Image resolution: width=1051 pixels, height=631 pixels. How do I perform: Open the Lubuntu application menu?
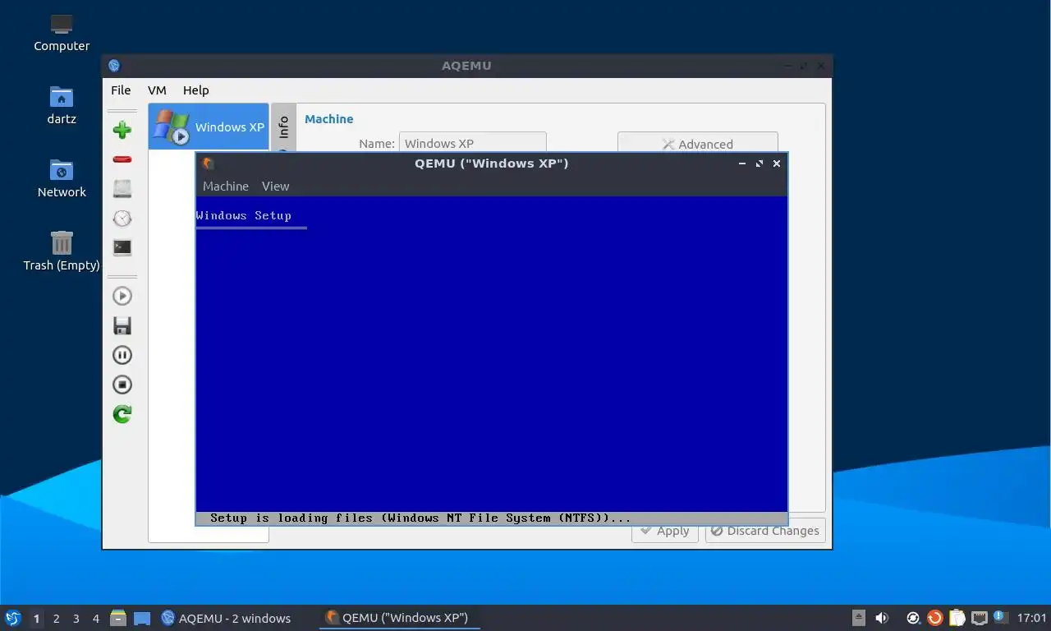[12, 618]
